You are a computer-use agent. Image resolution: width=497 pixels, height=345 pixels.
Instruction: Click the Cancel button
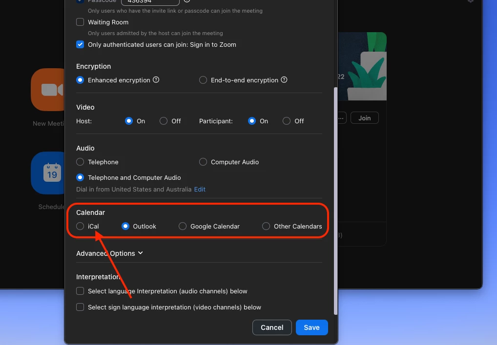tap(272, 327)
